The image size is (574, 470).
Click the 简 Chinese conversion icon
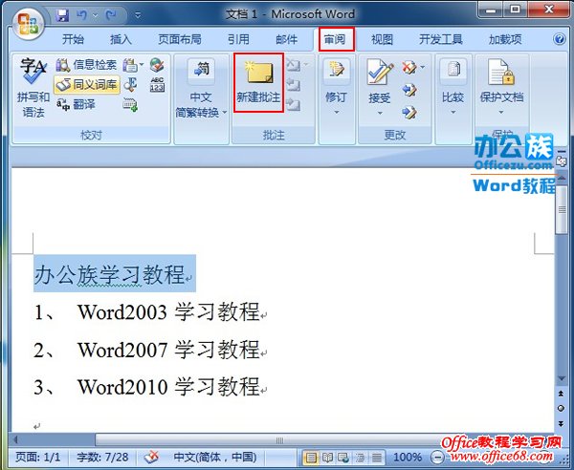pos(201,71)
